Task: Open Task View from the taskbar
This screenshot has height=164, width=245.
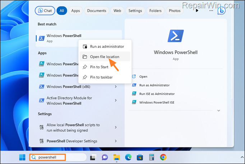Action: click(93, 157)
